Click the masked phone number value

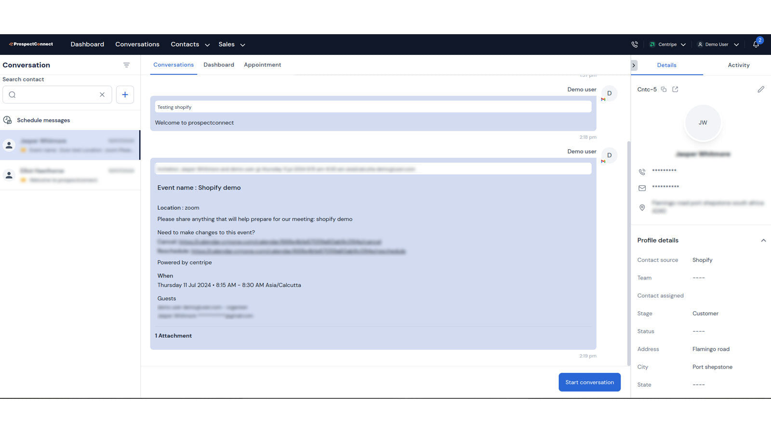click(665, 171)
